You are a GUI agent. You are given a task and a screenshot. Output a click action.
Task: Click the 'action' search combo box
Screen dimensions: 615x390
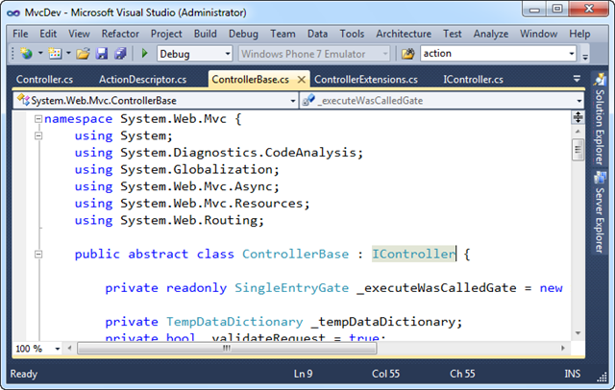(498, 53)
